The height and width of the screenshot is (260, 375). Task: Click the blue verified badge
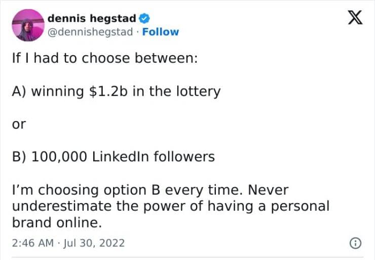(144, 19)
